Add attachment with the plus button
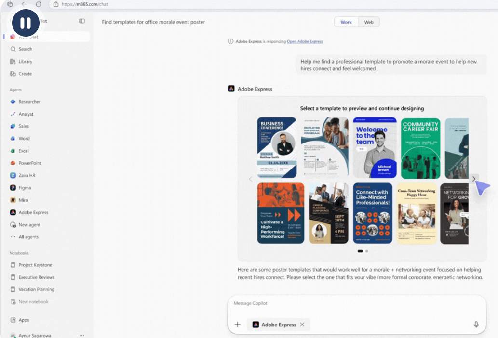 click(x=238, y=325)
